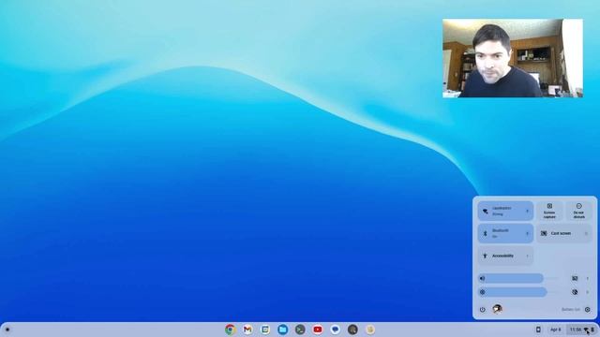Open Google Chrome from the shelf
Image resolution: width=600 pixels, height=337 pixels.
click(231, 330)
